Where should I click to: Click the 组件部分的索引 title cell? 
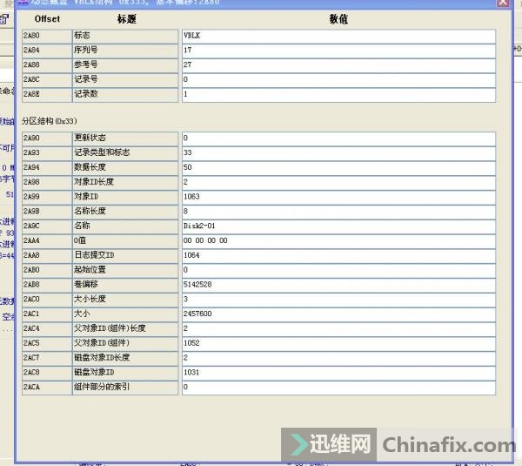click(x=125, y=388)
